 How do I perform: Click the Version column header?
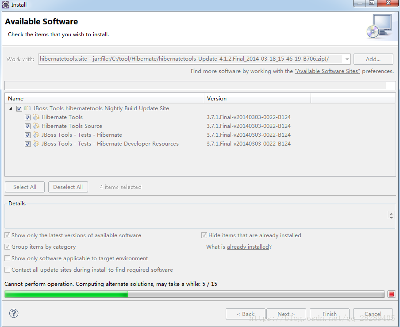coord(258,99)
